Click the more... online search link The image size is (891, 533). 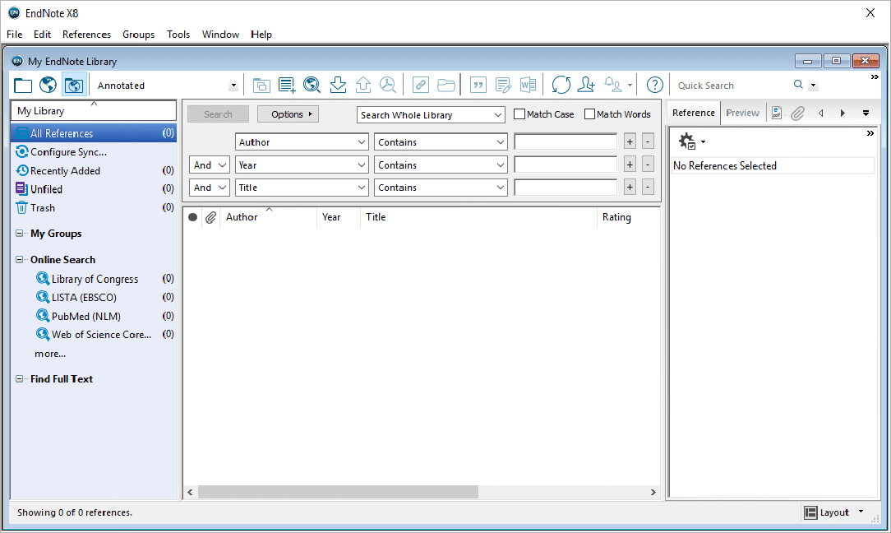(x=50, y=354)
